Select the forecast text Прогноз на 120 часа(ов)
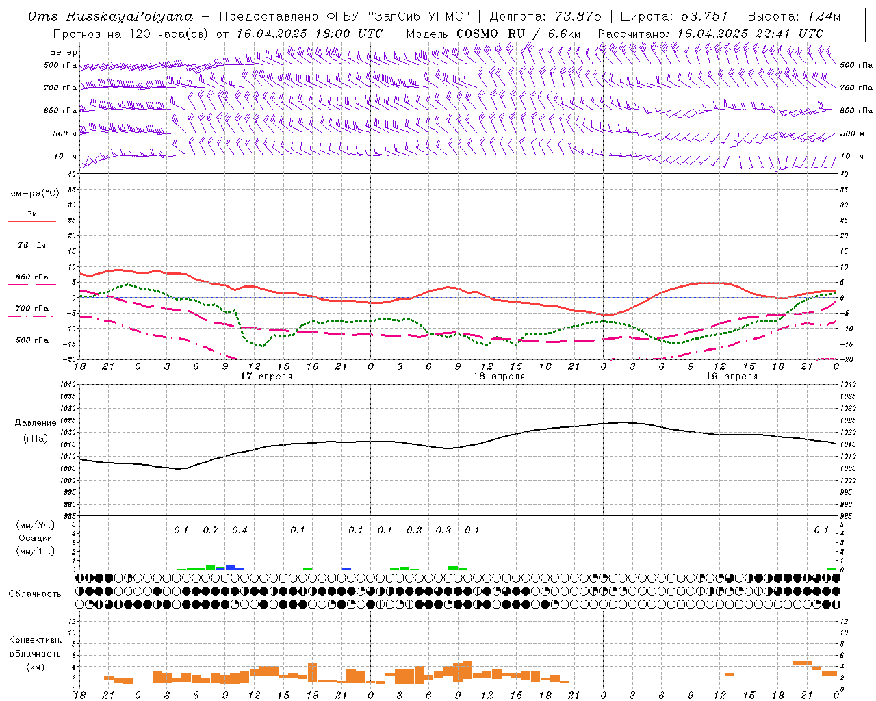 point(132,34)
